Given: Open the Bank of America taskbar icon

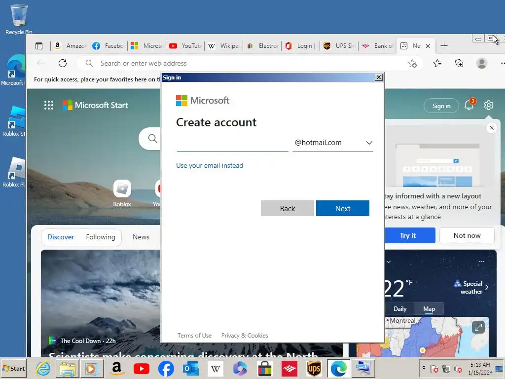Looking at the screenshot, I should 289,368.
